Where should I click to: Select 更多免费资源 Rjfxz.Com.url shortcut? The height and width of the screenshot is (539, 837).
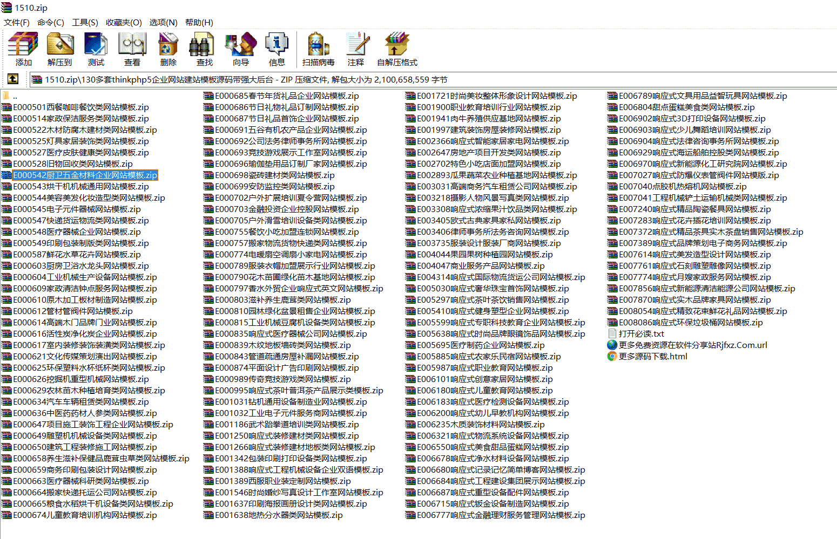pyautogui.click(x=692, y=345)
